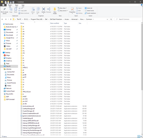143x138 pixels.
Task: Click the Search Common field
Action: (x=128, y=19)
